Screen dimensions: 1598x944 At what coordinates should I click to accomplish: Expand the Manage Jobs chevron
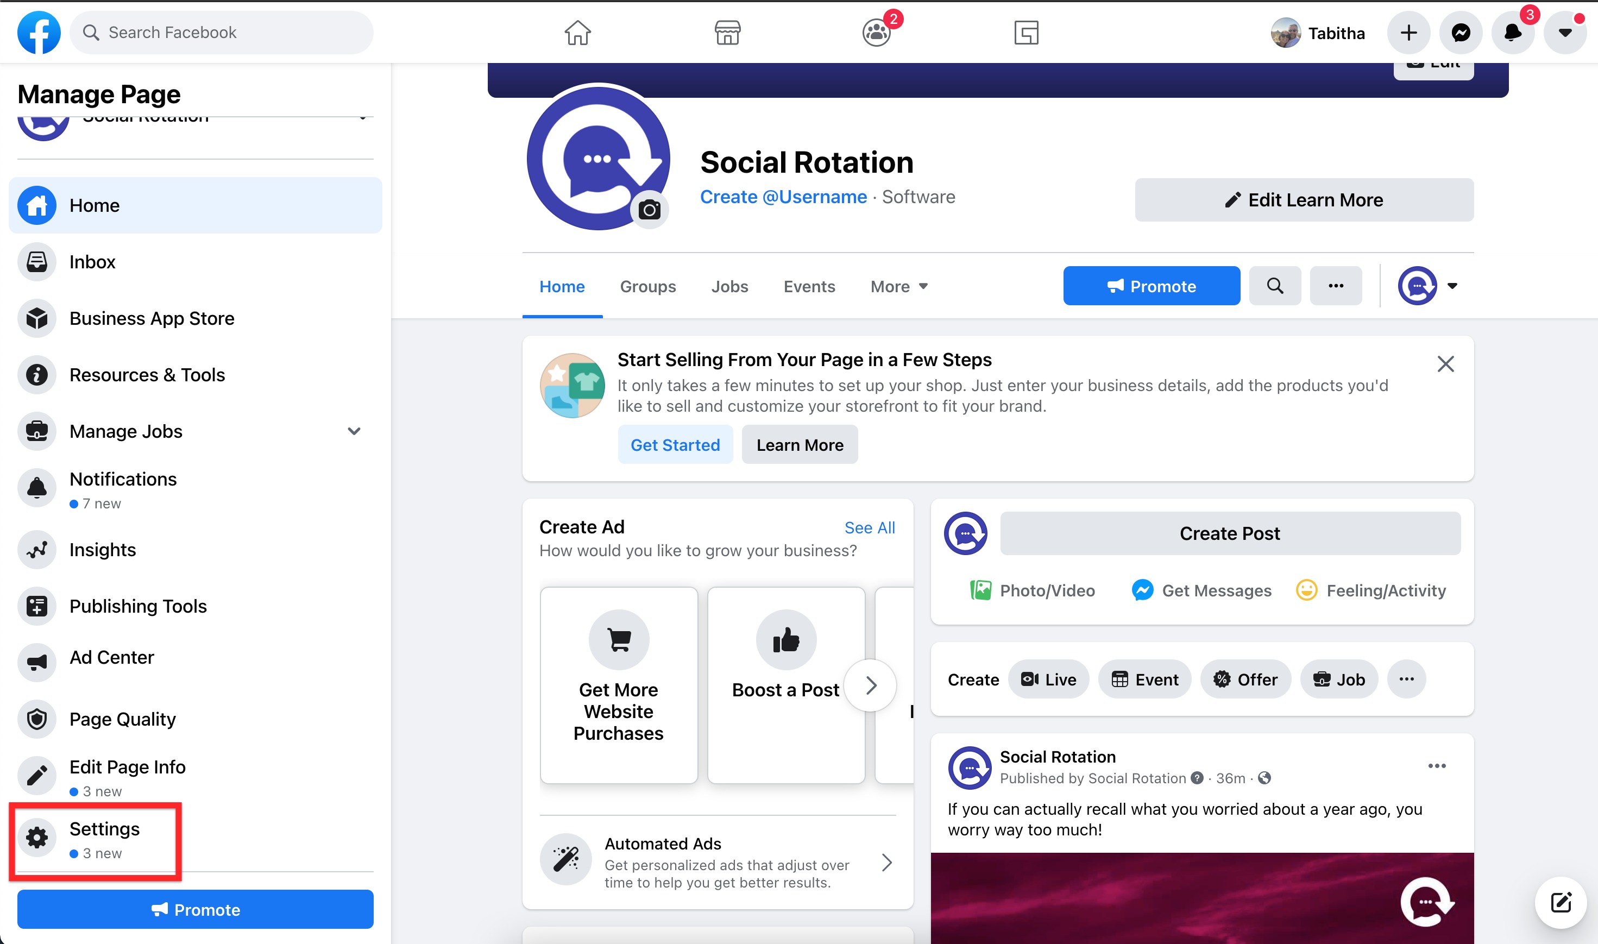pos(354,431)
